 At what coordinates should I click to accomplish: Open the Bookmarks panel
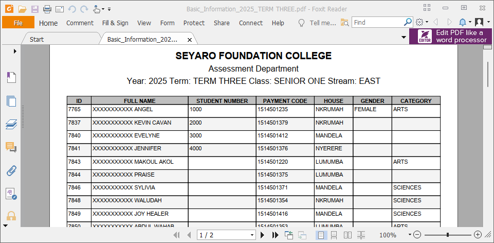pyautogui.click(x=11, y=77)
